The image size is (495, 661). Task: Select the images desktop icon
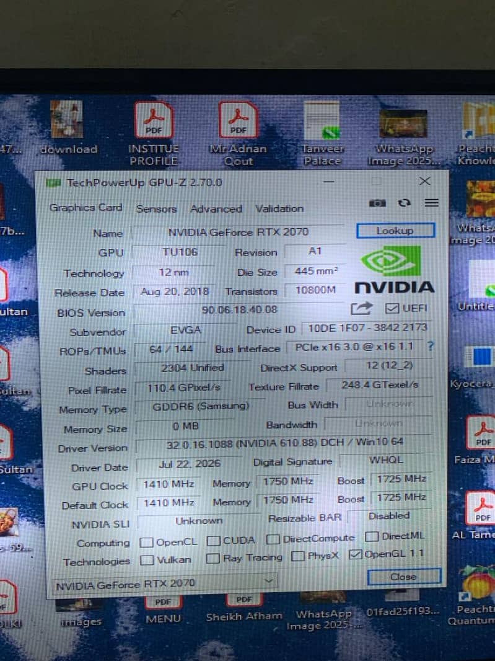pos(81,613)
